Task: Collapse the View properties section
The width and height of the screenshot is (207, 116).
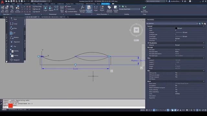Action: click(x=204, y=58)
